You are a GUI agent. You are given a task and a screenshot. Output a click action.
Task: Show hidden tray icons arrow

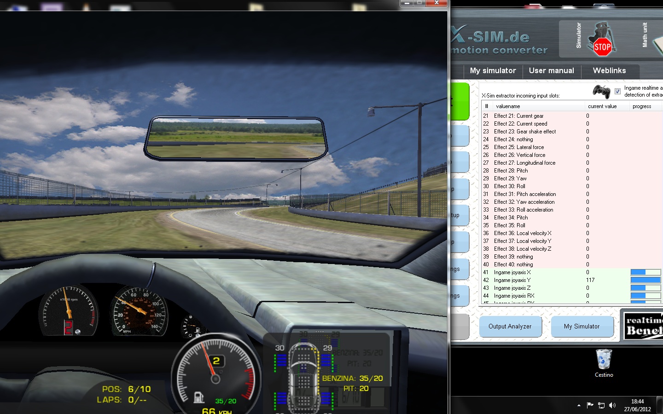(579, 405)
